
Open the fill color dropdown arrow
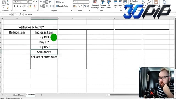[x=32, y=6]
